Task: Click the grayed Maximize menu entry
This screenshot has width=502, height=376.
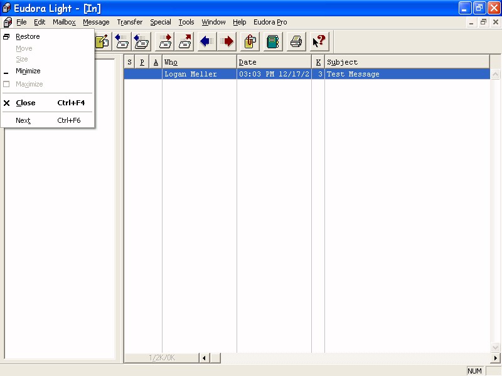Action: point(48,84)
